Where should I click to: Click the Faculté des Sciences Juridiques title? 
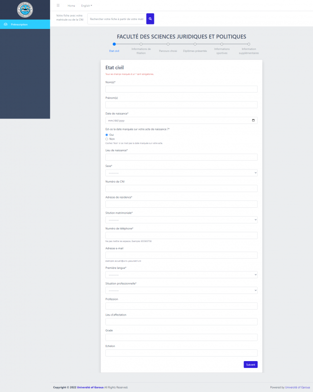pyautogui.click(x=182, y=36)
